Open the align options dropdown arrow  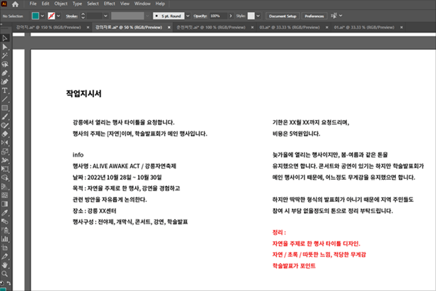341,16
